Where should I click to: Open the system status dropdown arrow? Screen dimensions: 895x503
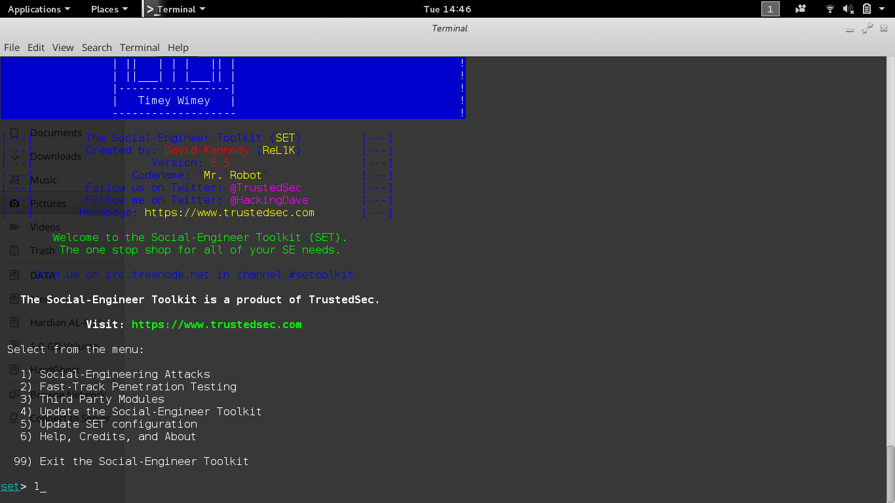pos(883,9)
